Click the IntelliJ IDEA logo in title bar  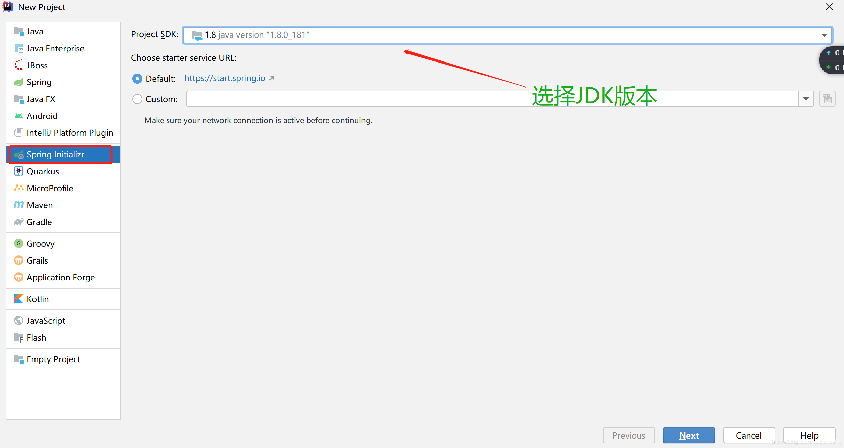pyautogui.click(x=7, y=7)
